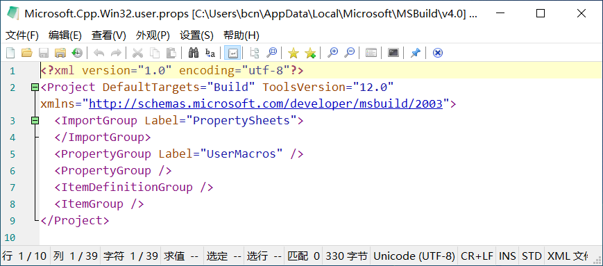
Task: Redo the edit using the toolbar arrow
Action: tap(116, 53)
